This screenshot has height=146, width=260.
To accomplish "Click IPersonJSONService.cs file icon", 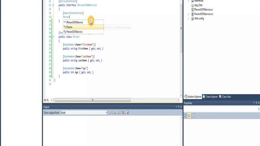I will click(x=192, y=10).
